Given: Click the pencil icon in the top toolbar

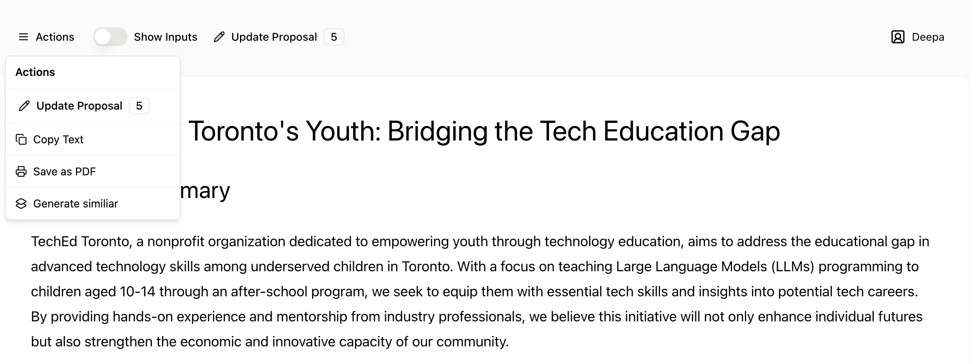Looking at the screenshot, I should point(219,37).
